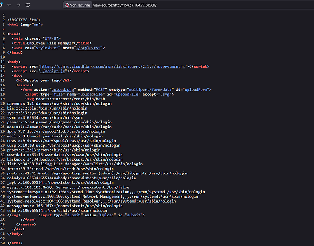Click the proxy:x:13:13 line
The image size is (314, 246).
click(x=54, y=150)
